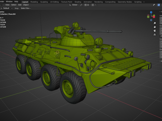Click the statistic value '73,514'

(x=3, y=25)
